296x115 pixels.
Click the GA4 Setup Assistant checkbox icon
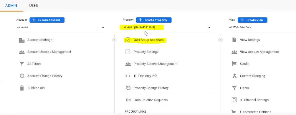pyautogui.click(x=128, y=40)
